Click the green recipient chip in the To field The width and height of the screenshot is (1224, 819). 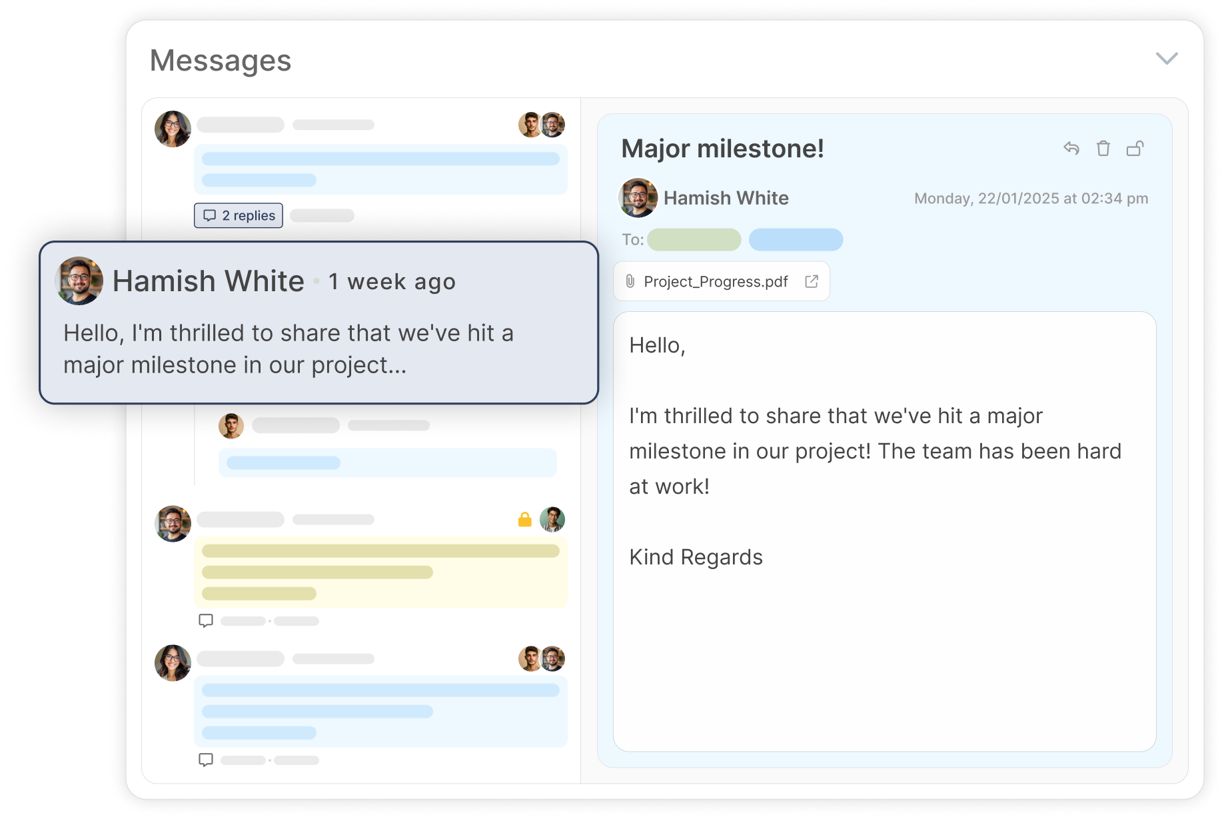tap(693, 239)
